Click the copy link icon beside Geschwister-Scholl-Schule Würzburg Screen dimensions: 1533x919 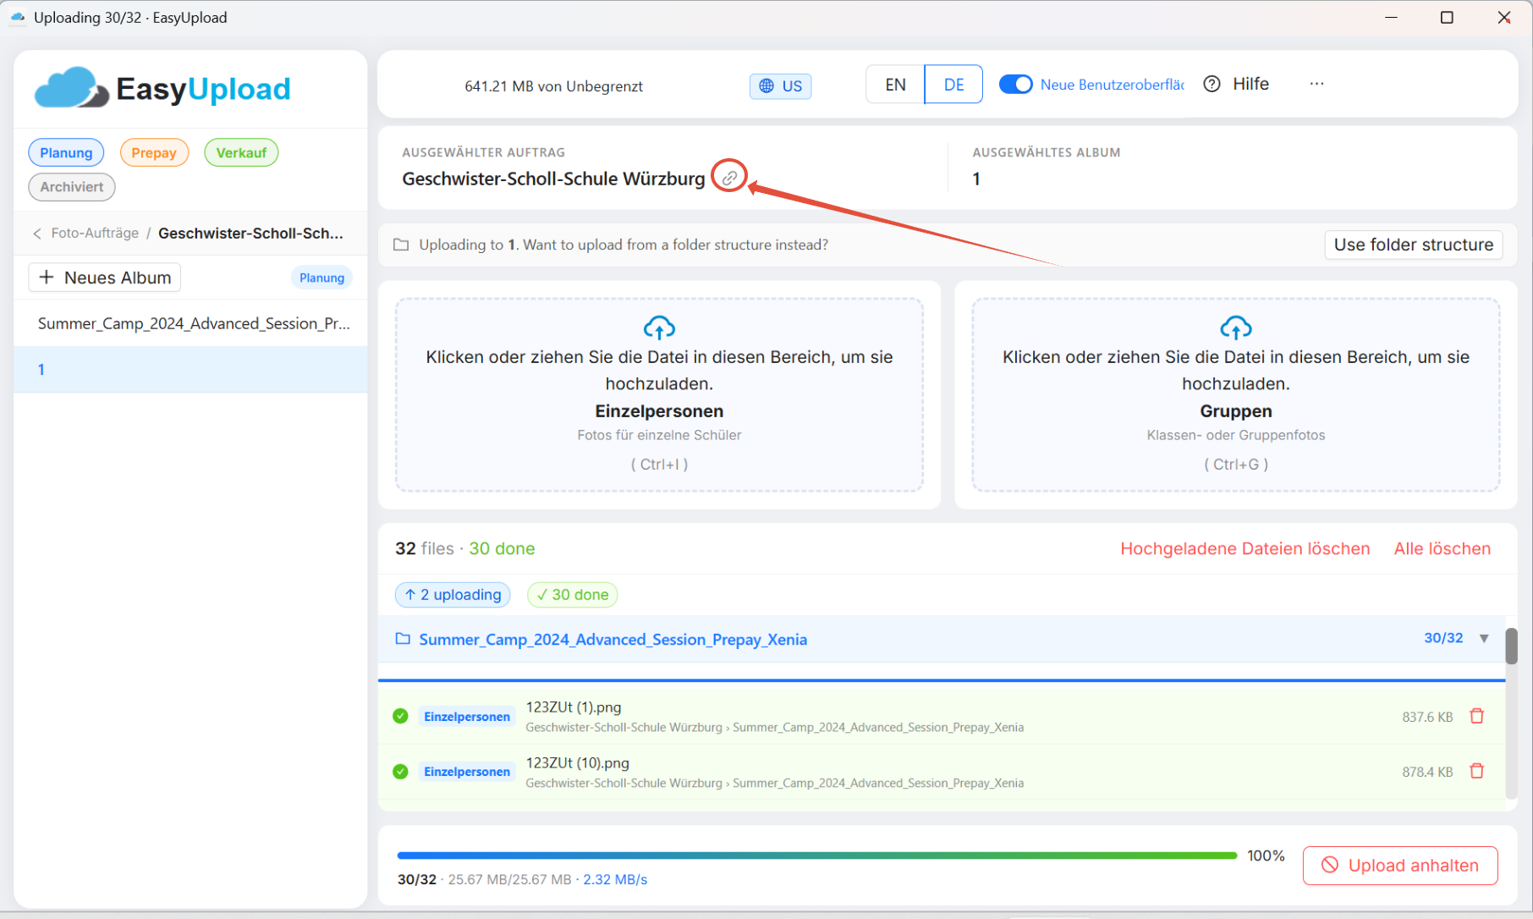point(729,178)
